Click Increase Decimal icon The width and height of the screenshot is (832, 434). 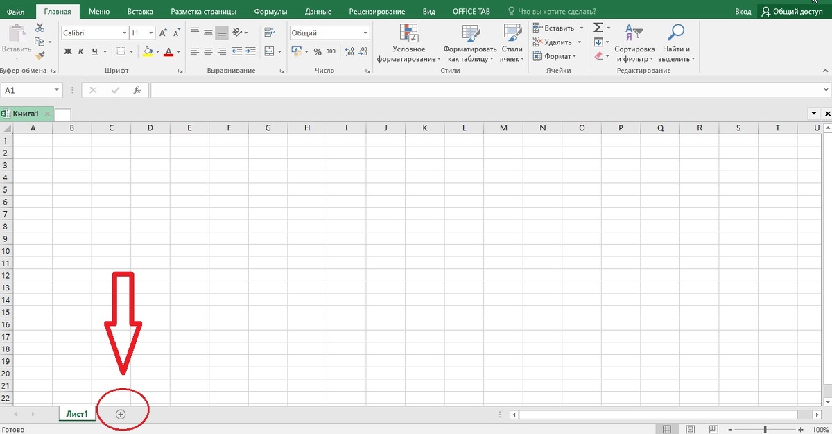[349, 51]
